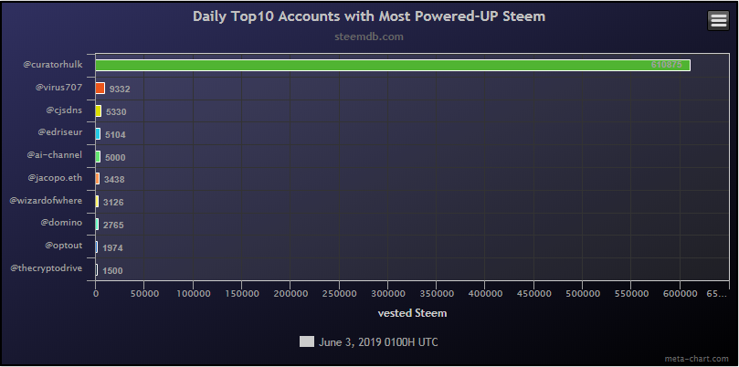Select the red @virus707 bar
739x367 pixels.
coord(100,88)
